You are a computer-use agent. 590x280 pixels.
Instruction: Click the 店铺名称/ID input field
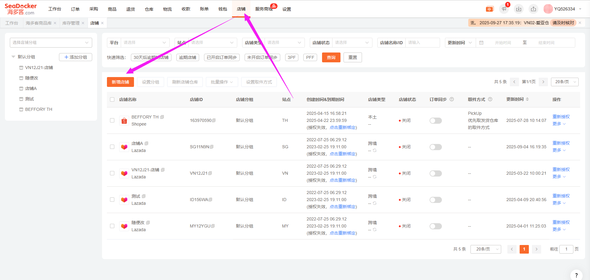tap(423, 43)
